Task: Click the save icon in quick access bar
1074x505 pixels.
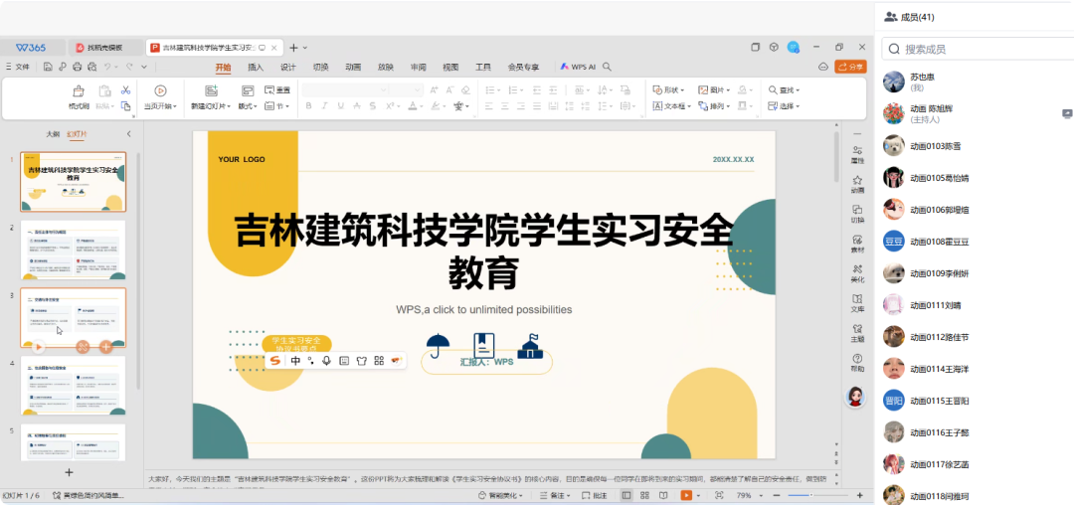Action: point(48,67)
